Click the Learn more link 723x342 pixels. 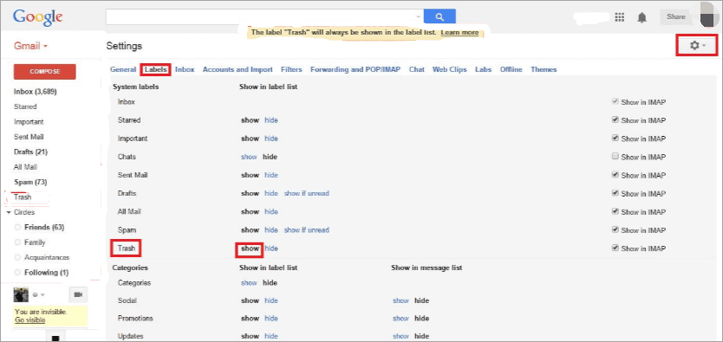[x=459, y=33]
